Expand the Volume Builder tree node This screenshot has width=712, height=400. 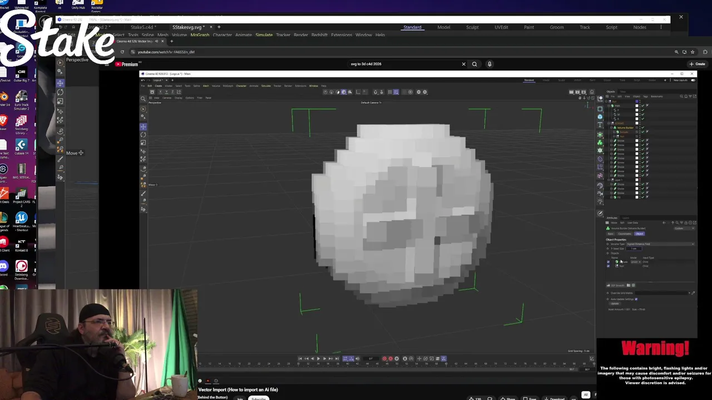pyautogui.click(x=611, y=127)
